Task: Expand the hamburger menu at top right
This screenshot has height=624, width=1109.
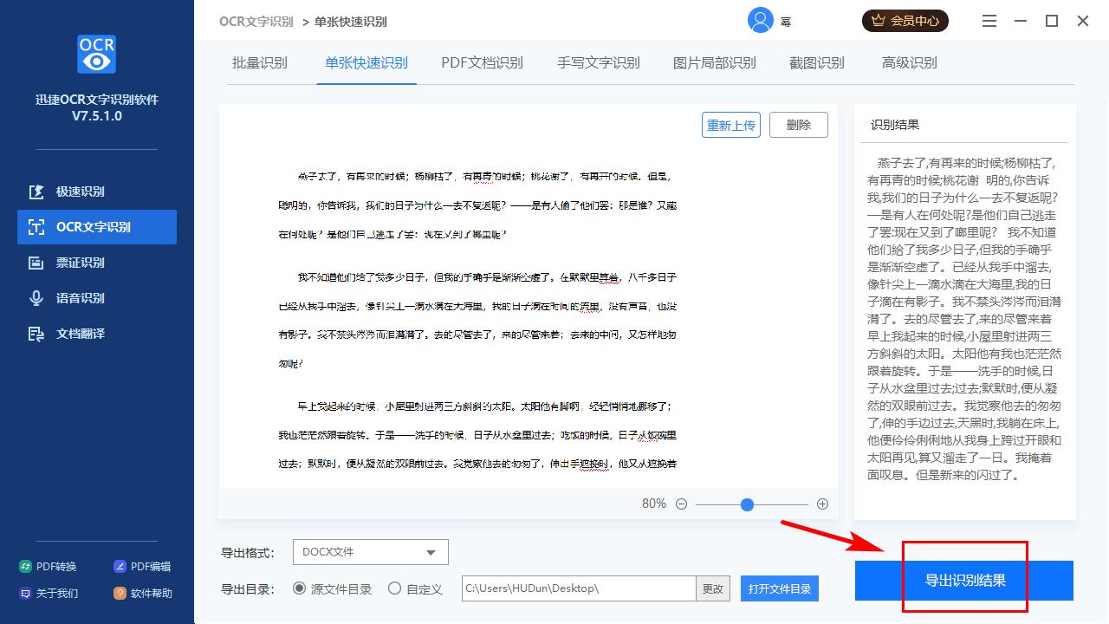Action: click(x=989, y=20)
